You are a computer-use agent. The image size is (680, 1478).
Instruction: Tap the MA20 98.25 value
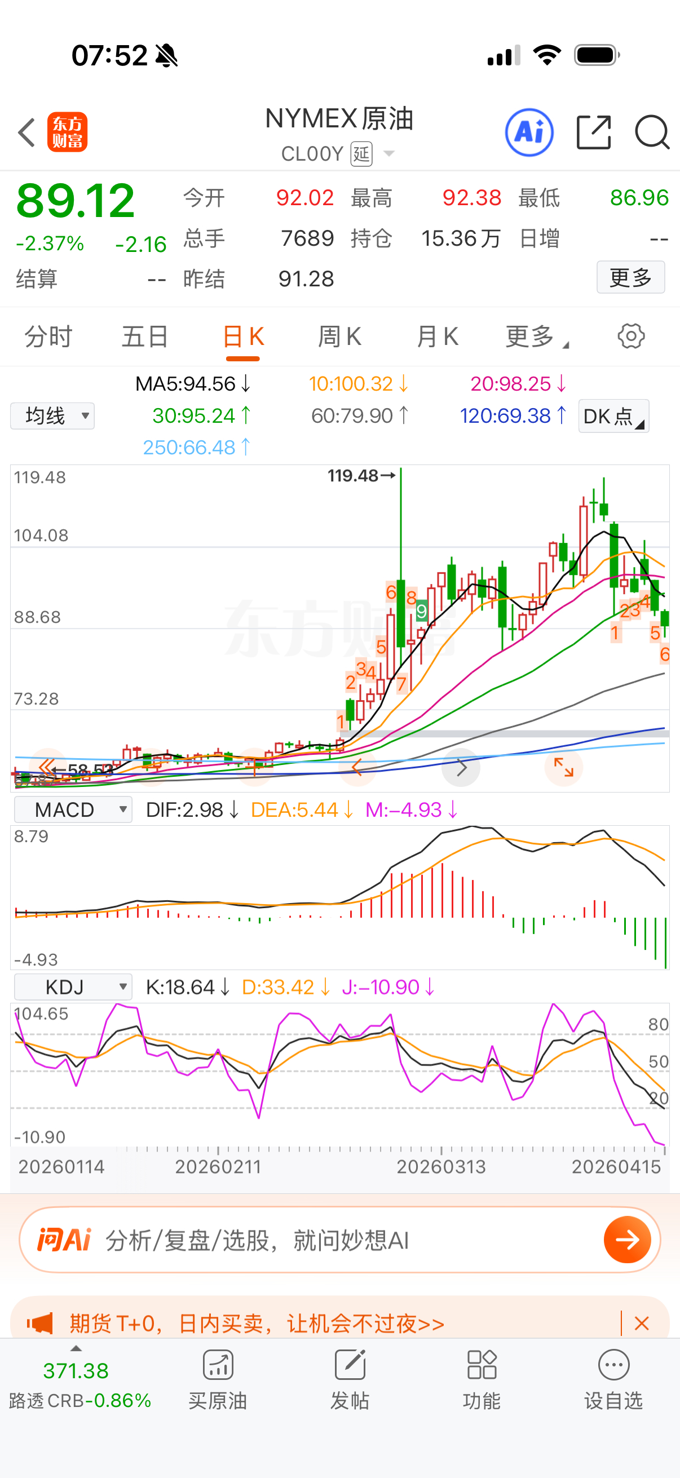click(518, 384)
